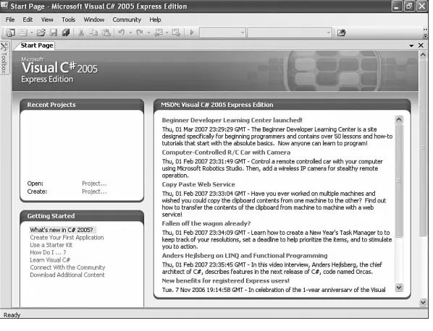Click the Navigate Backward toolbar icon
Image resolution: width=433 pixels, height=331 pixels.
(x=159, y=33)
